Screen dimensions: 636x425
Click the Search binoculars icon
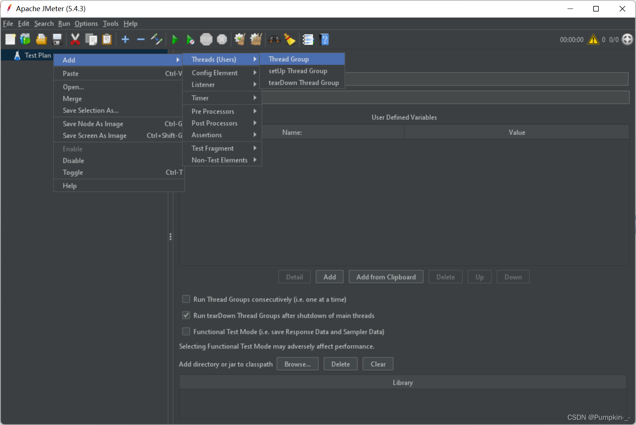click(274, 39)
